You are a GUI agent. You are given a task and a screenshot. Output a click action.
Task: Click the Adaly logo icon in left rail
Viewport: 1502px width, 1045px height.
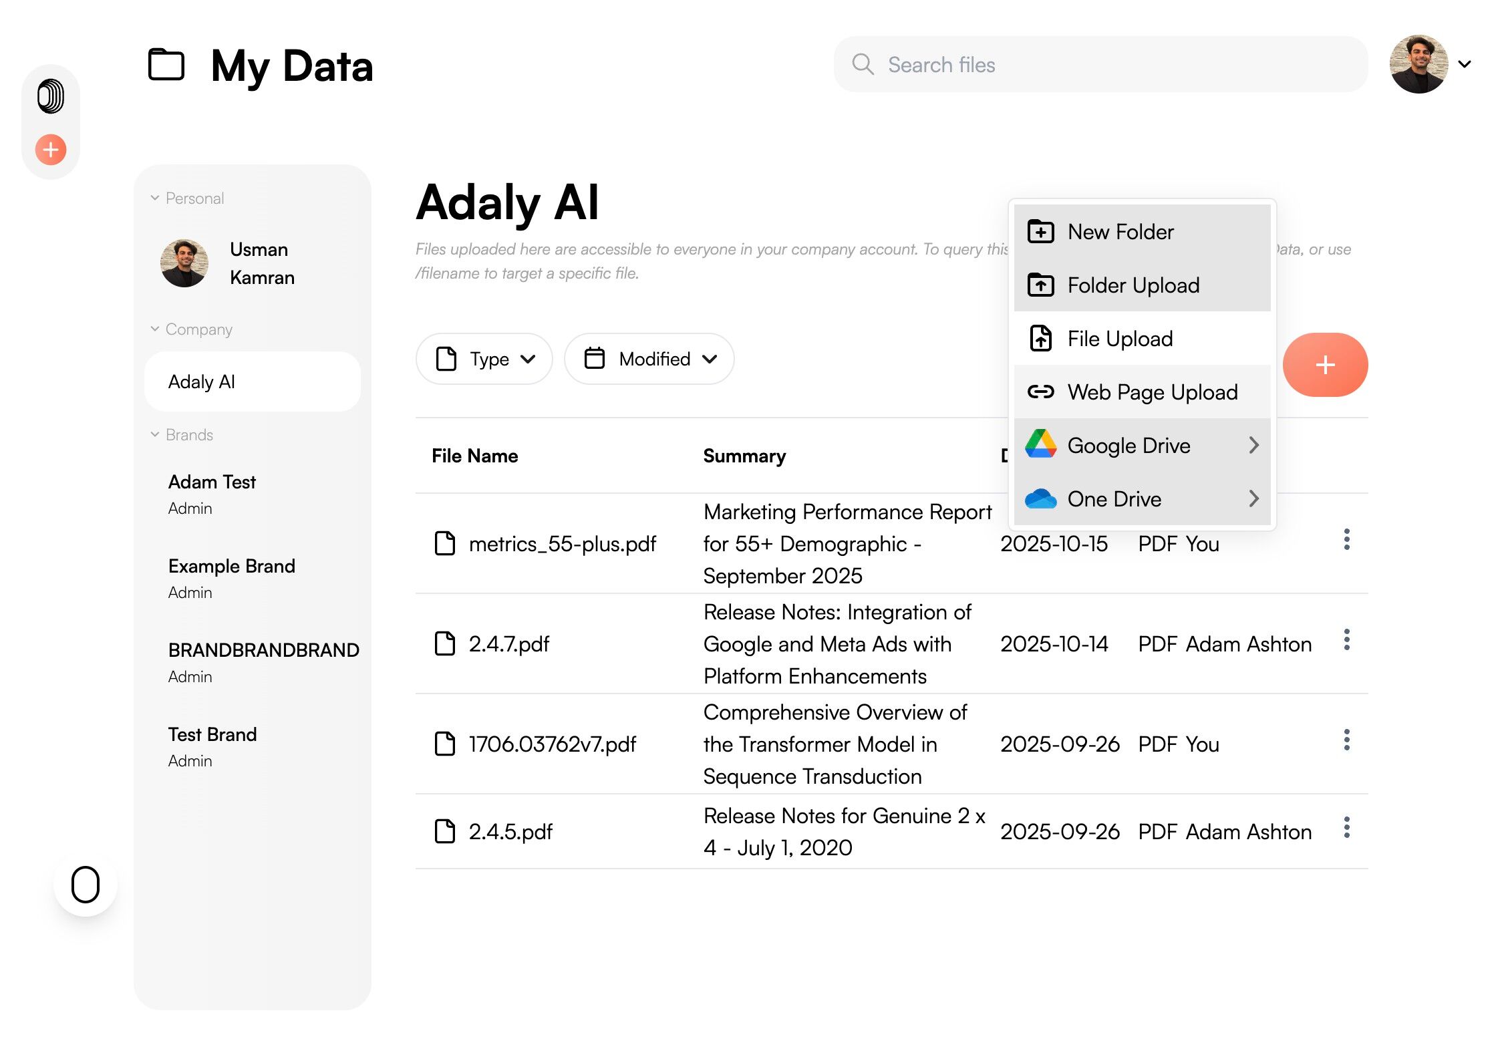point(51,96)
